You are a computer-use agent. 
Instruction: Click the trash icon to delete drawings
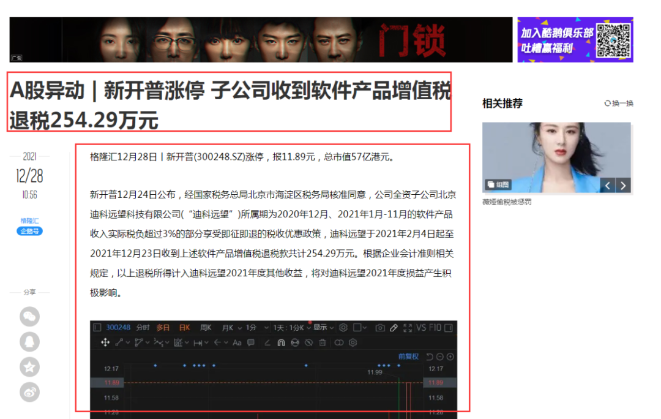click(x=323, y=342)
